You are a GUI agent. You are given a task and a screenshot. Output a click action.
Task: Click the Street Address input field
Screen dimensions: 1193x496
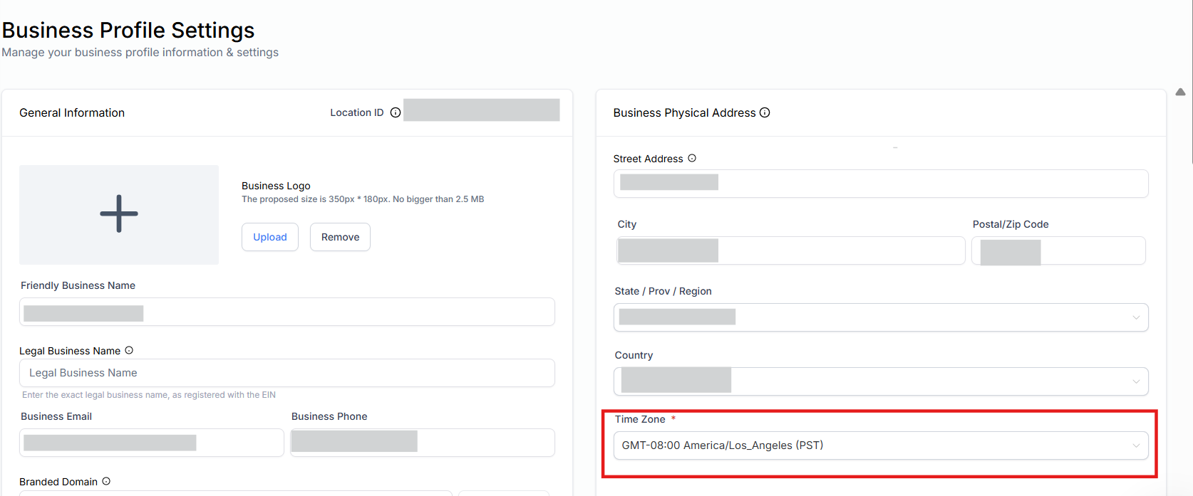(x=880, y=184)
